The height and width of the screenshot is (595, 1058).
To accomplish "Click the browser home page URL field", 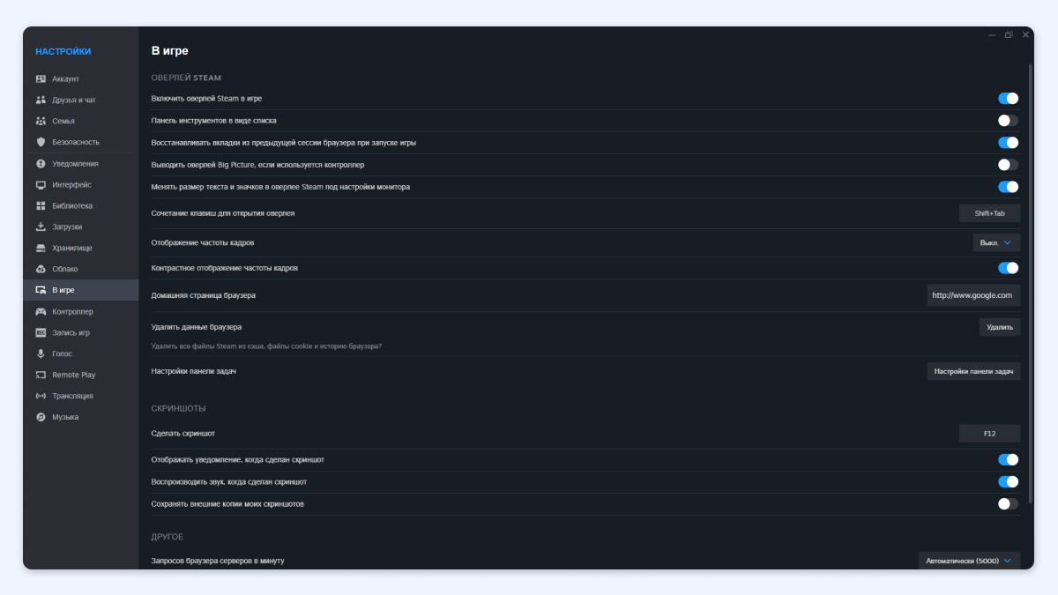I will pyautogui.click(x=973, y=295).
